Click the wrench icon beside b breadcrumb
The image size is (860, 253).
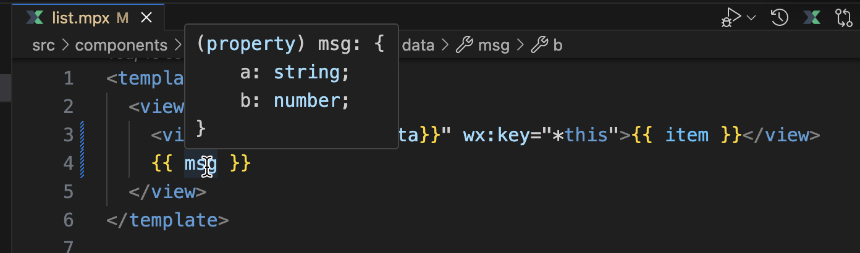540,45
